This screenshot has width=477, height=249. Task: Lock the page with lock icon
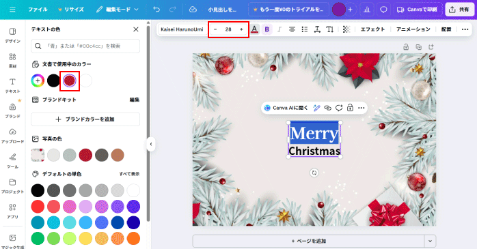(406, 47)
